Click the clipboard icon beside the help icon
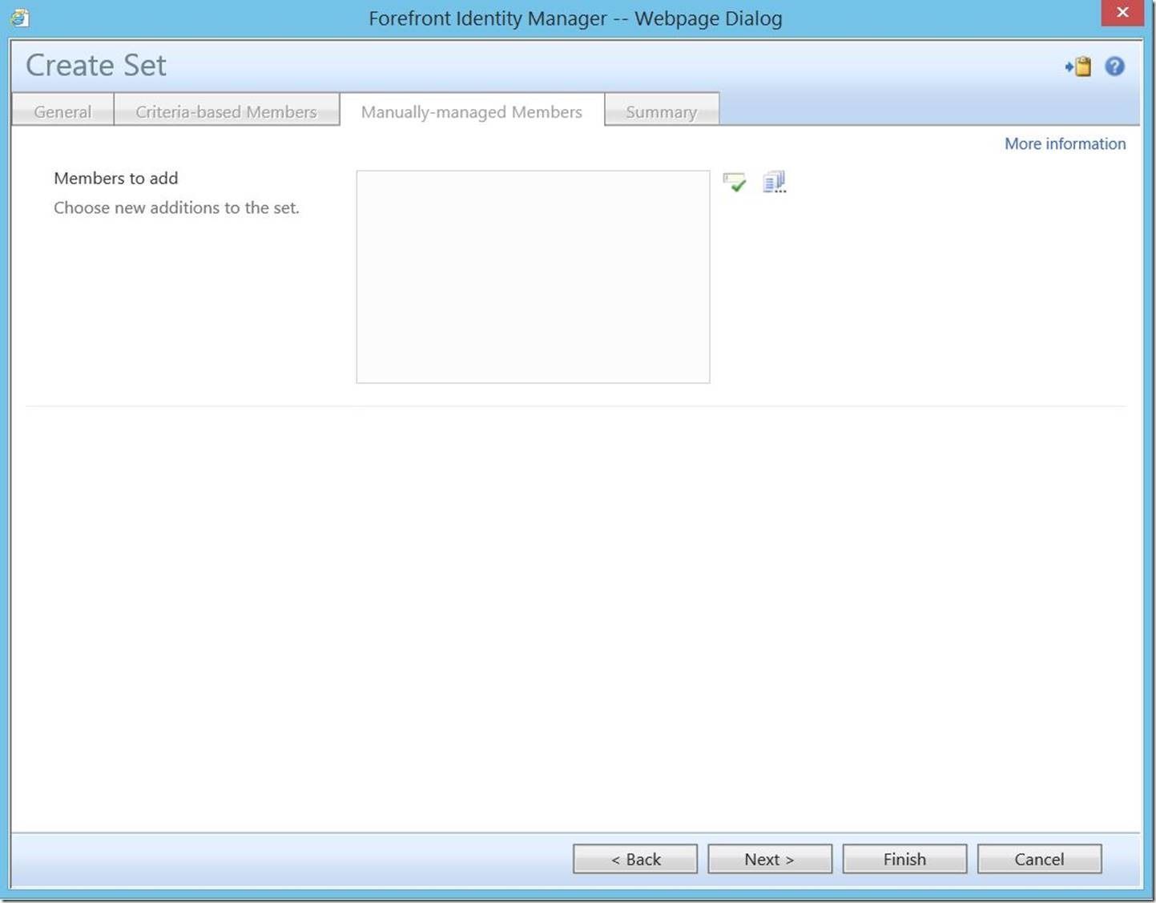1156x903 pixels. click(1078, 67)
